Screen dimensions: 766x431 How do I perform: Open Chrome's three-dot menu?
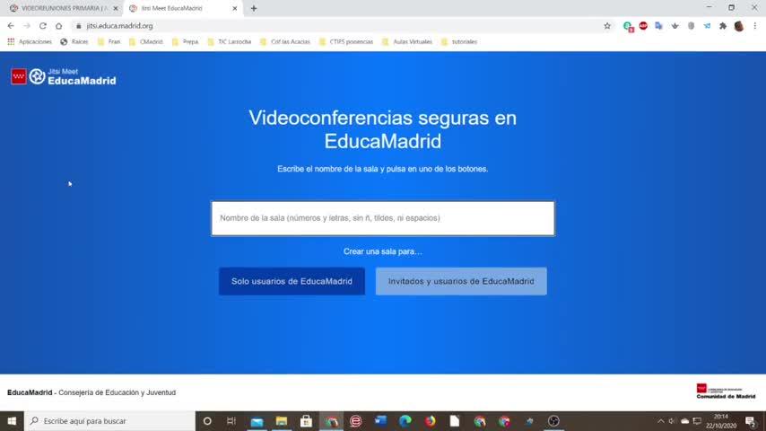(754, 26)
